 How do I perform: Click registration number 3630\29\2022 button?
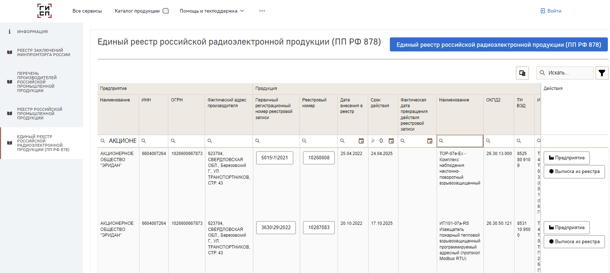[x=276, y=228]
